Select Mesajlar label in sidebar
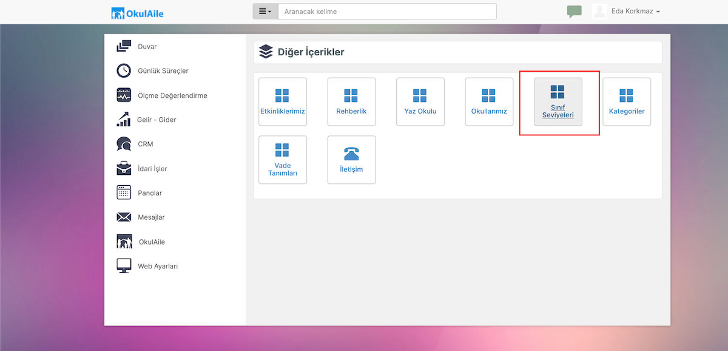The width and height of the screenshot is (728, 351). 151,217
